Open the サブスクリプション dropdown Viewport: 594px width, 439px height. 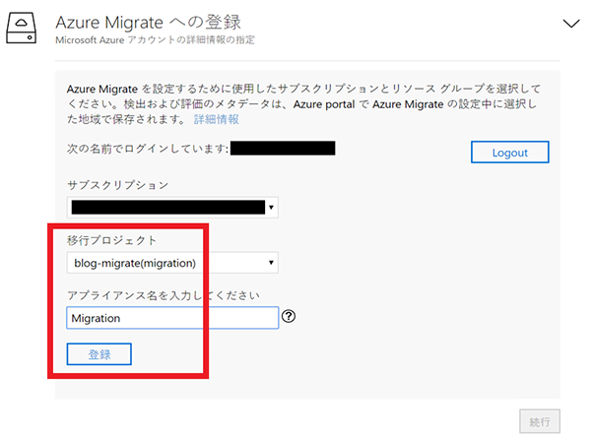coord(172,208)
